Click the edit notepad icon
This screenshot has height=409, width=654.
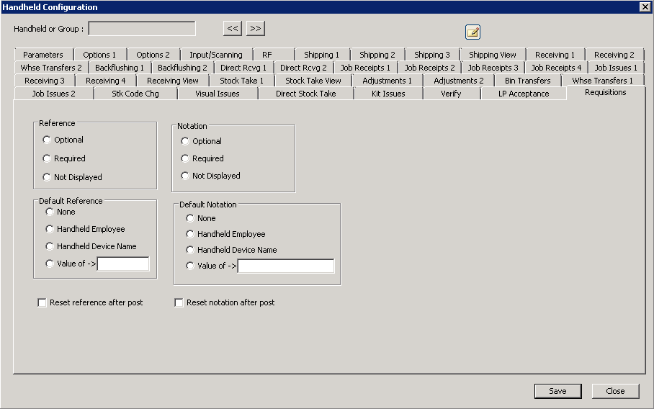pyautogui.click(x=472, y=32)
